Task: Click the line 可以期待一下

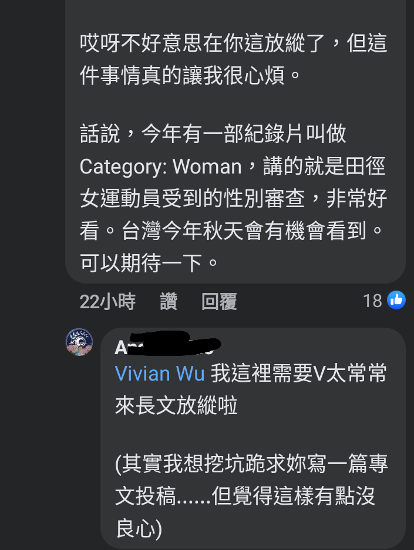Action: point(149,263)
